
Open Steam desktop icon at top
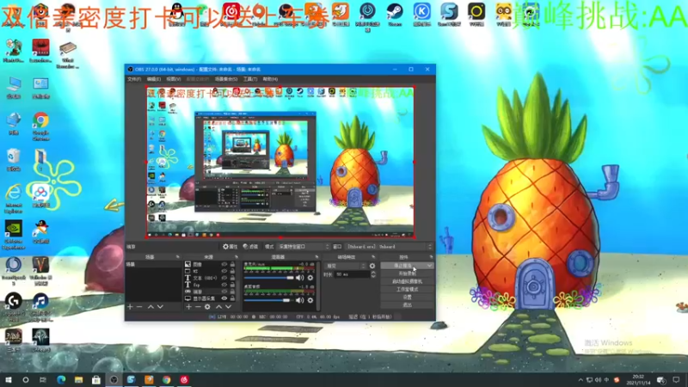395,15
